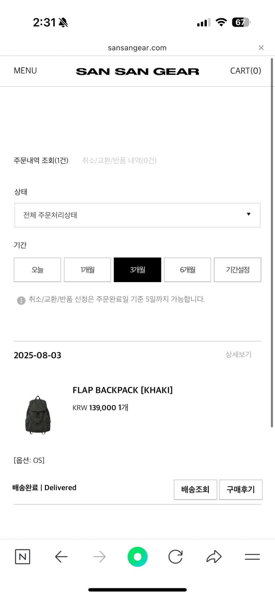
Task: Reload the page with refresh icon
Action: pos(175,557)
